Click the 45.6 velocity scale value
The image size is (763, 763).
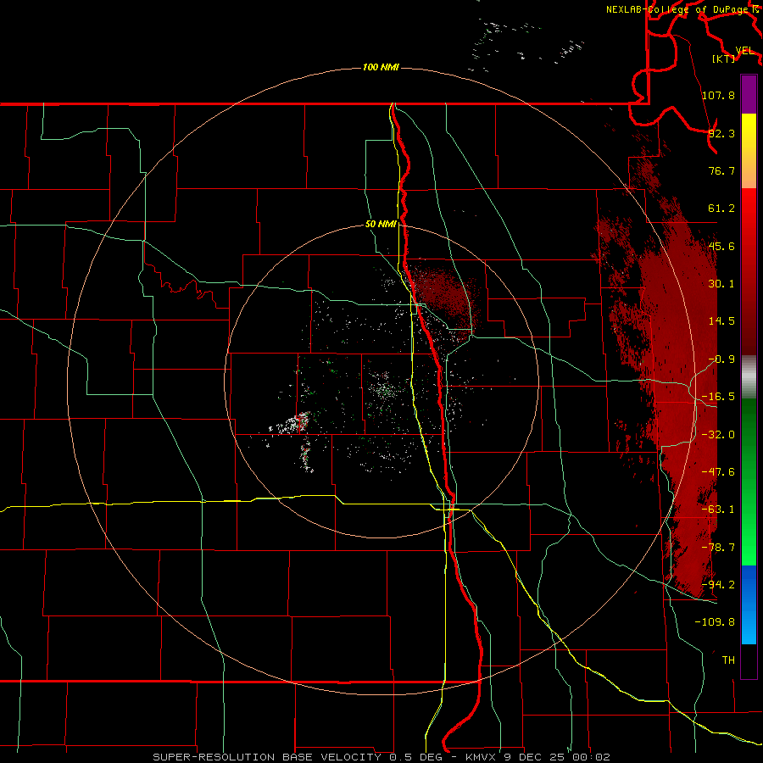click(721, 246)
